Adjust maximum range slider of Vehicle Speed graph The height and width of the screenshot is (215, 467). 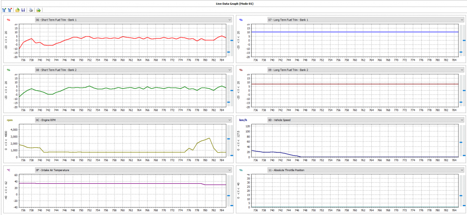[460, 142]
